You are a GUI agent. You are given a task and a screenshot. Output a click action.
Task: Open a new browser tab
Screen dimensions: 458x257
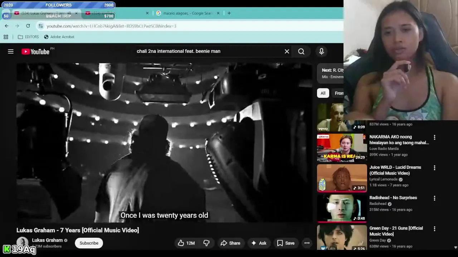(x=229, y=13)
